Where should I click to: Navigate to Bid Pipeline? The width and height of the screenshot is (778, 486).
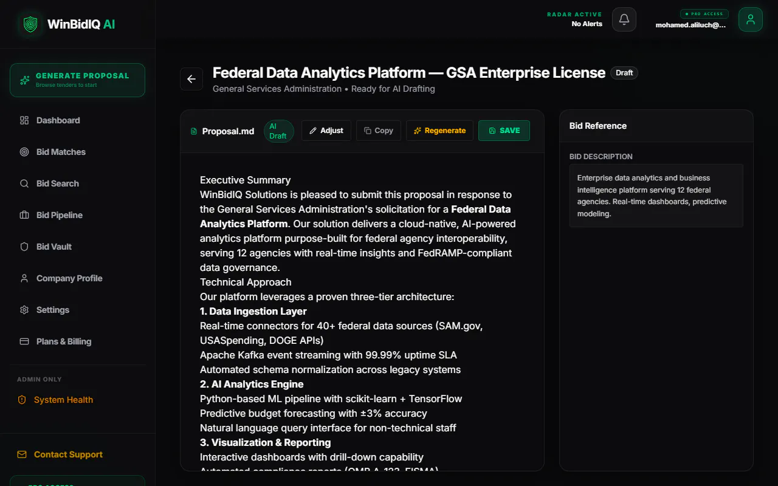click(60, 215)
